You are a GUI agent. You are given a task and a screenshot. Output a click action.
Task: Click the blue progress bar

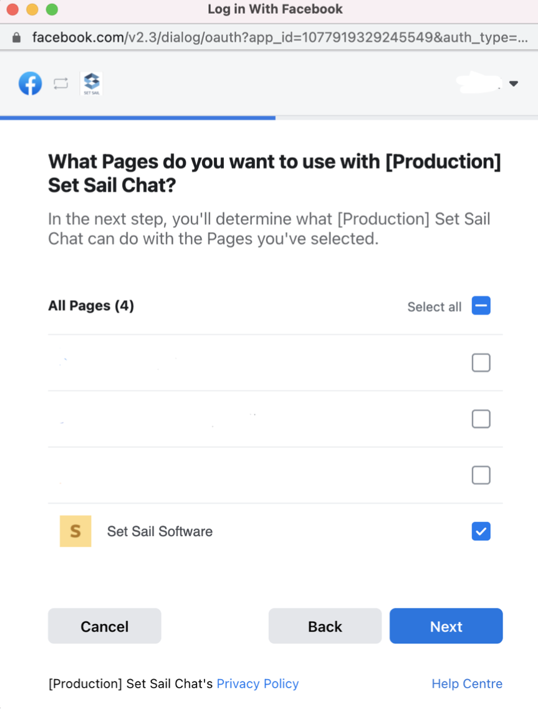[138, 118]
